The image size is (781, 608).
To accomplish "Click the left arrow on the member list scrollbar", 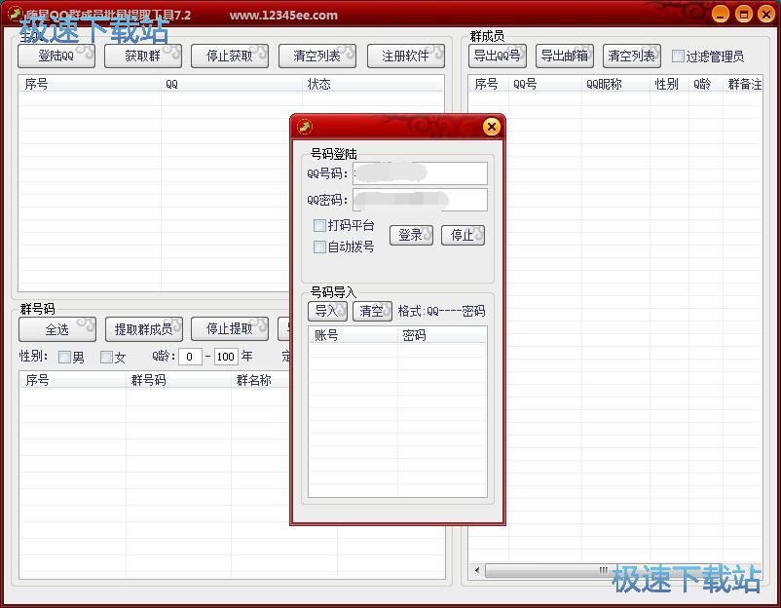I will [x=477, y=570].
